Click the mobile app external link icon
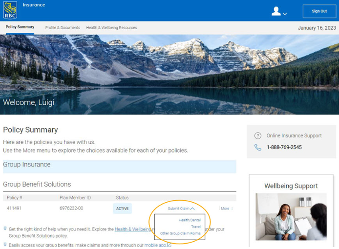This screenshot has height=249, width=339. pos(169,245)
